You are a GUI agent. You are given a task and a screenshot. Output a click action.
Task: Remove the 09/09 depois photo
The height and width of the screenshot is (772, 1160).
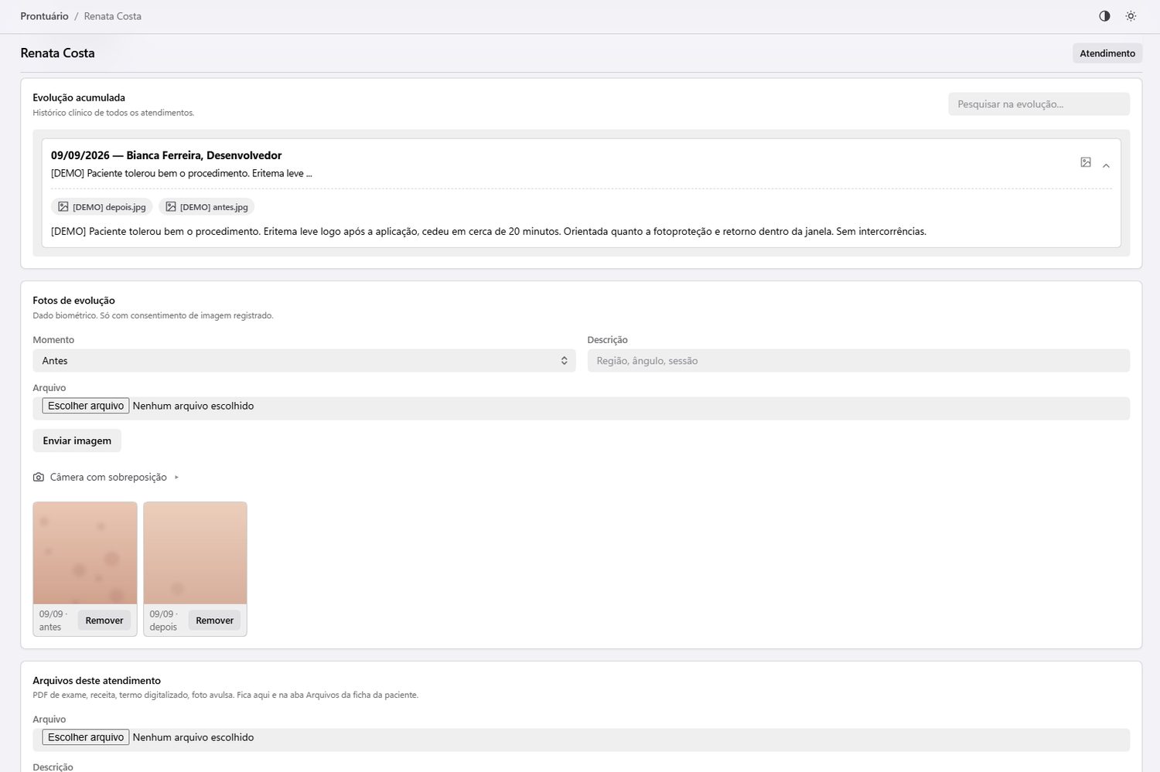pos(214,621)
